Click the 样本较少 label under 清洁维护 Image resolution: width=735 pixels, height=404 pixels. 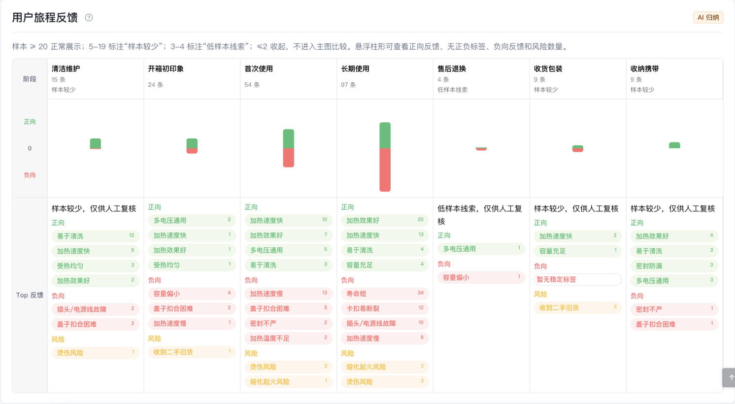pos(64,90)
